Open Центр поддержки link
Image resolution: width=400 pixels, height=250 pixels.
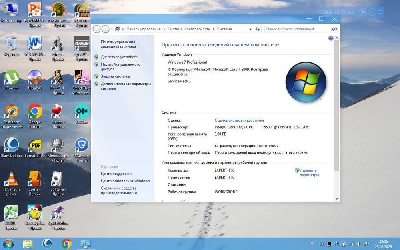[x=116, y=174]
